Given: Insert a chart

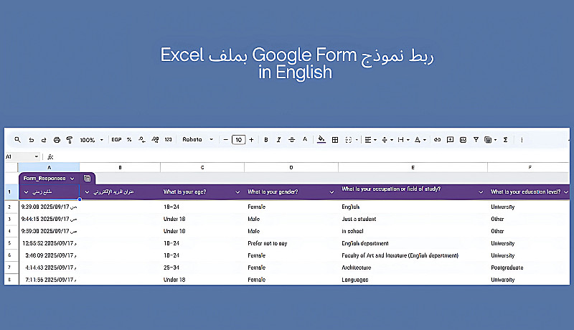Looking at the screenshot, I should [463, 140].
